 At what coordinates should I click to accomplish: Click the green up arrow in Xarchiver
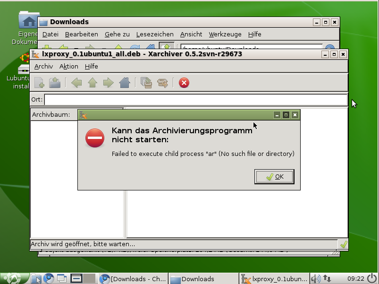tap(93, 83)
